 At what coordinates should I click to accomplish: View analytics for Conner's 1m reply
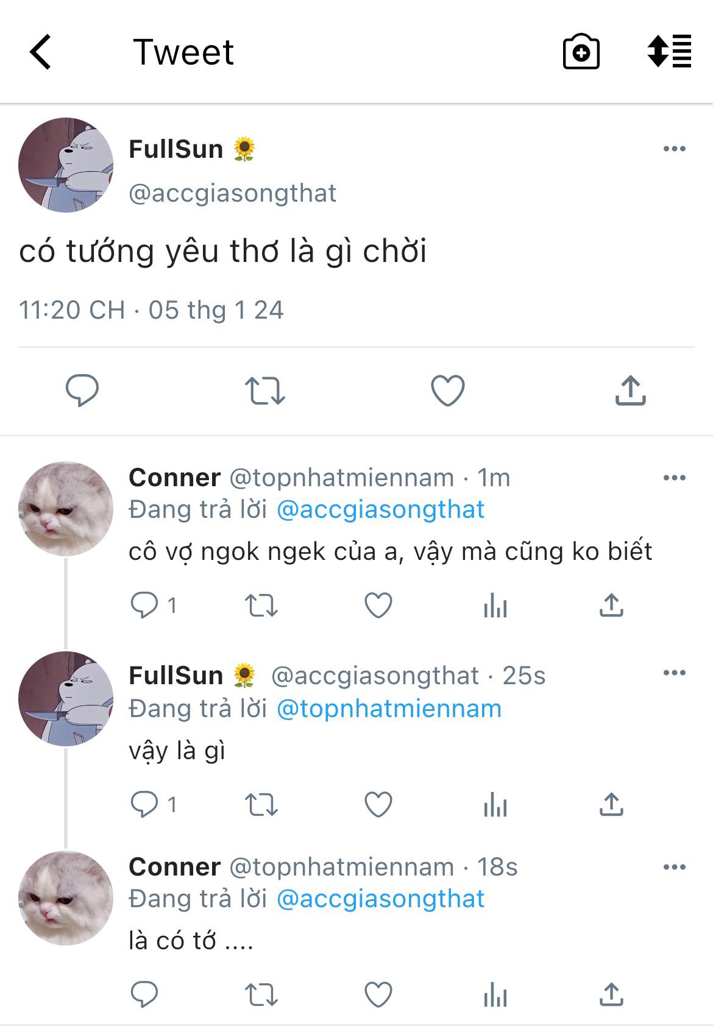tap(495, 606)
